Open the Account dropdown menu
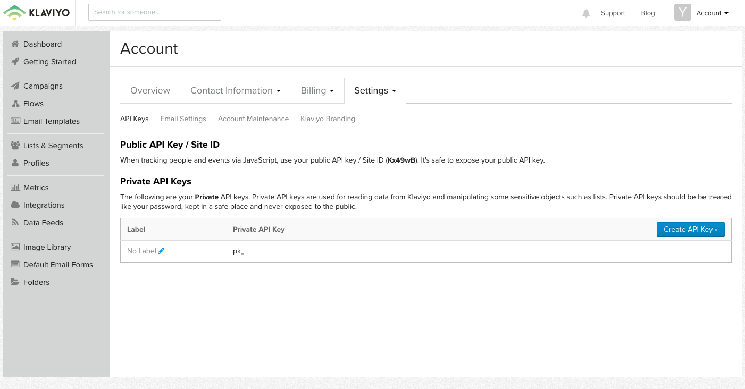The height and width of the screenshot is (389, 745). pos(712,13)
